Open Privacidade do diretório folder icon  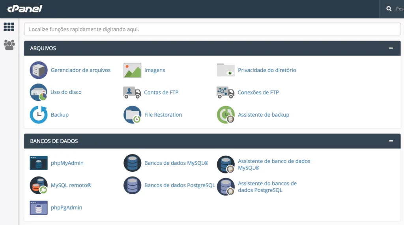tap(226, 70)
